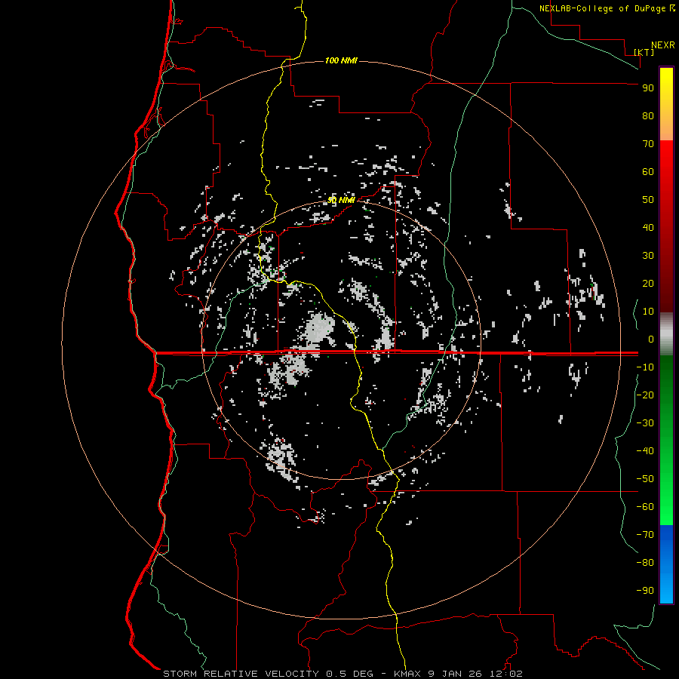The height and width of the screenshot is (679, 679).
Task: Click "STORM RELATIVE VELOCITY" in the caption
Action: coord(241,674)
